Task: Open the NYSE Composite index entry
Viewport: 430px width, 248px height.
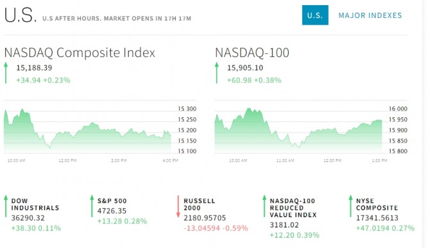Action: 385,215
